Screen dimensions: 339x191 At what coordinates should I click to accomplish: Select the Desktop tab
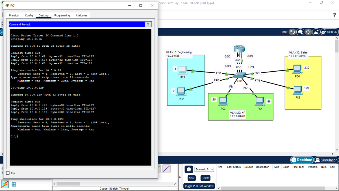coord(44,16)
